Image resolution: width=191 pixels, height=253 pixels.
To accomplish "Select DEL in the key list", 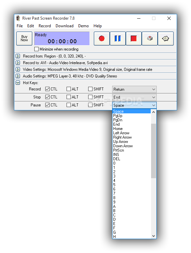I will coord(131,159).
